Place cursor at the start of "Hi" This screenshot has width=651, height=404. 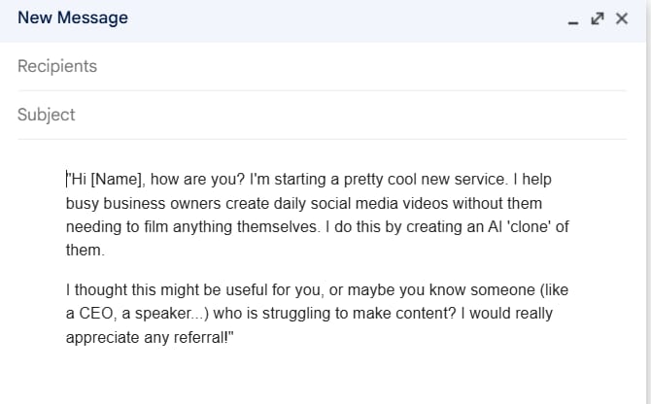(68, 180)
